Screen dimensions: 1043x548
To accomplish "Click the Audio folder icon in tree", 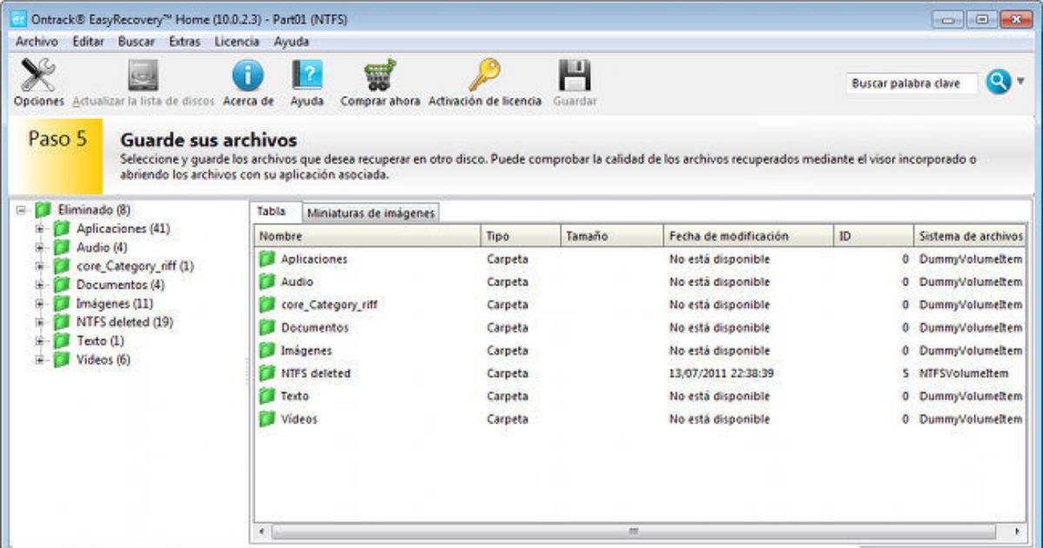I will point(62,247).
